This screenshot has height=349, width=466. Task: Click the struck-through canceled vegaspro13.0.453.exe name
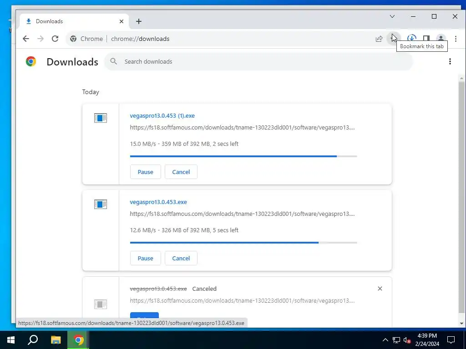coord(158,289)
